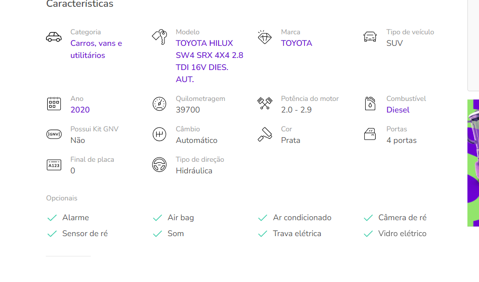The height and width of the screenshot is (282, 479).
Task: Click the speedometer icon beside Quilometragem
Action: point(159,104)
